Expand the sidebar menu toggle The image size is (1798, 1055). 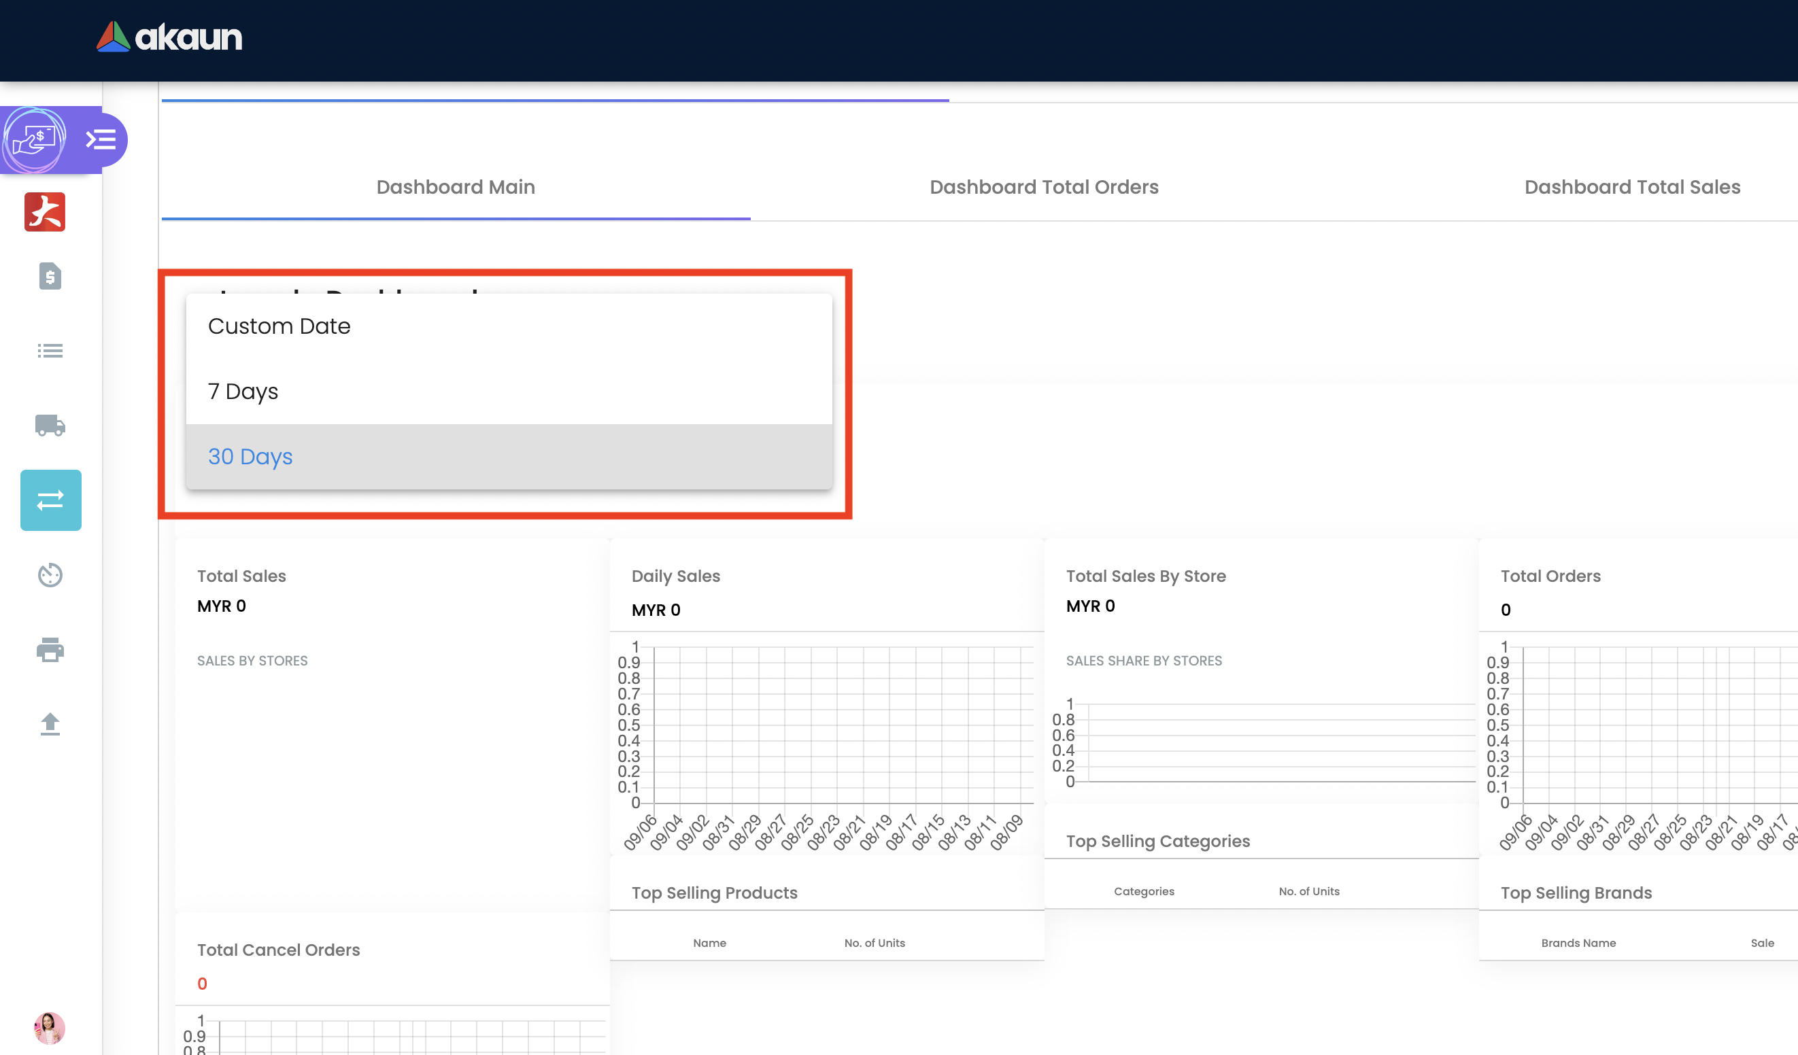coord(101,139)
